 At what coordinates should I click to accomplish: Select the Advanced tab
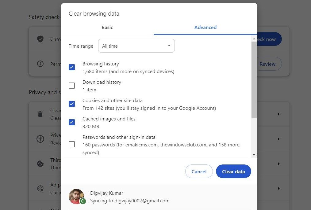205,27
